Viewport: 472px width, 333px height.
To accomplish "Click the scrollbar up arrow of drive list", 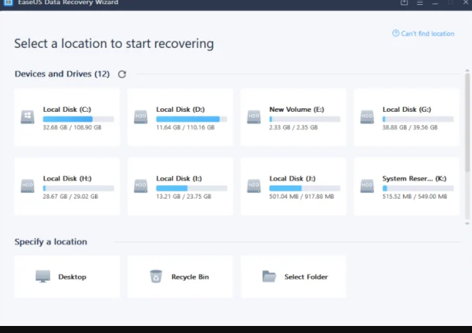I will pos(467,70).
